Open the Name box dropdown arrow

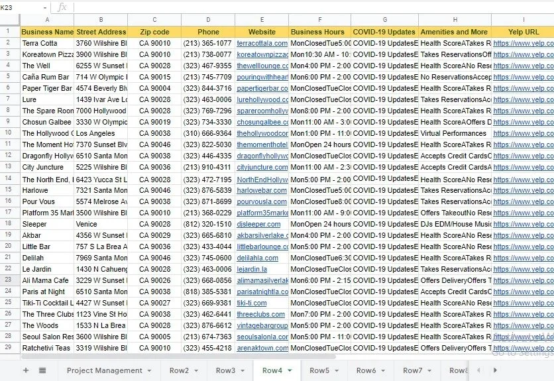pyautogui.click(x=45, y=7)
